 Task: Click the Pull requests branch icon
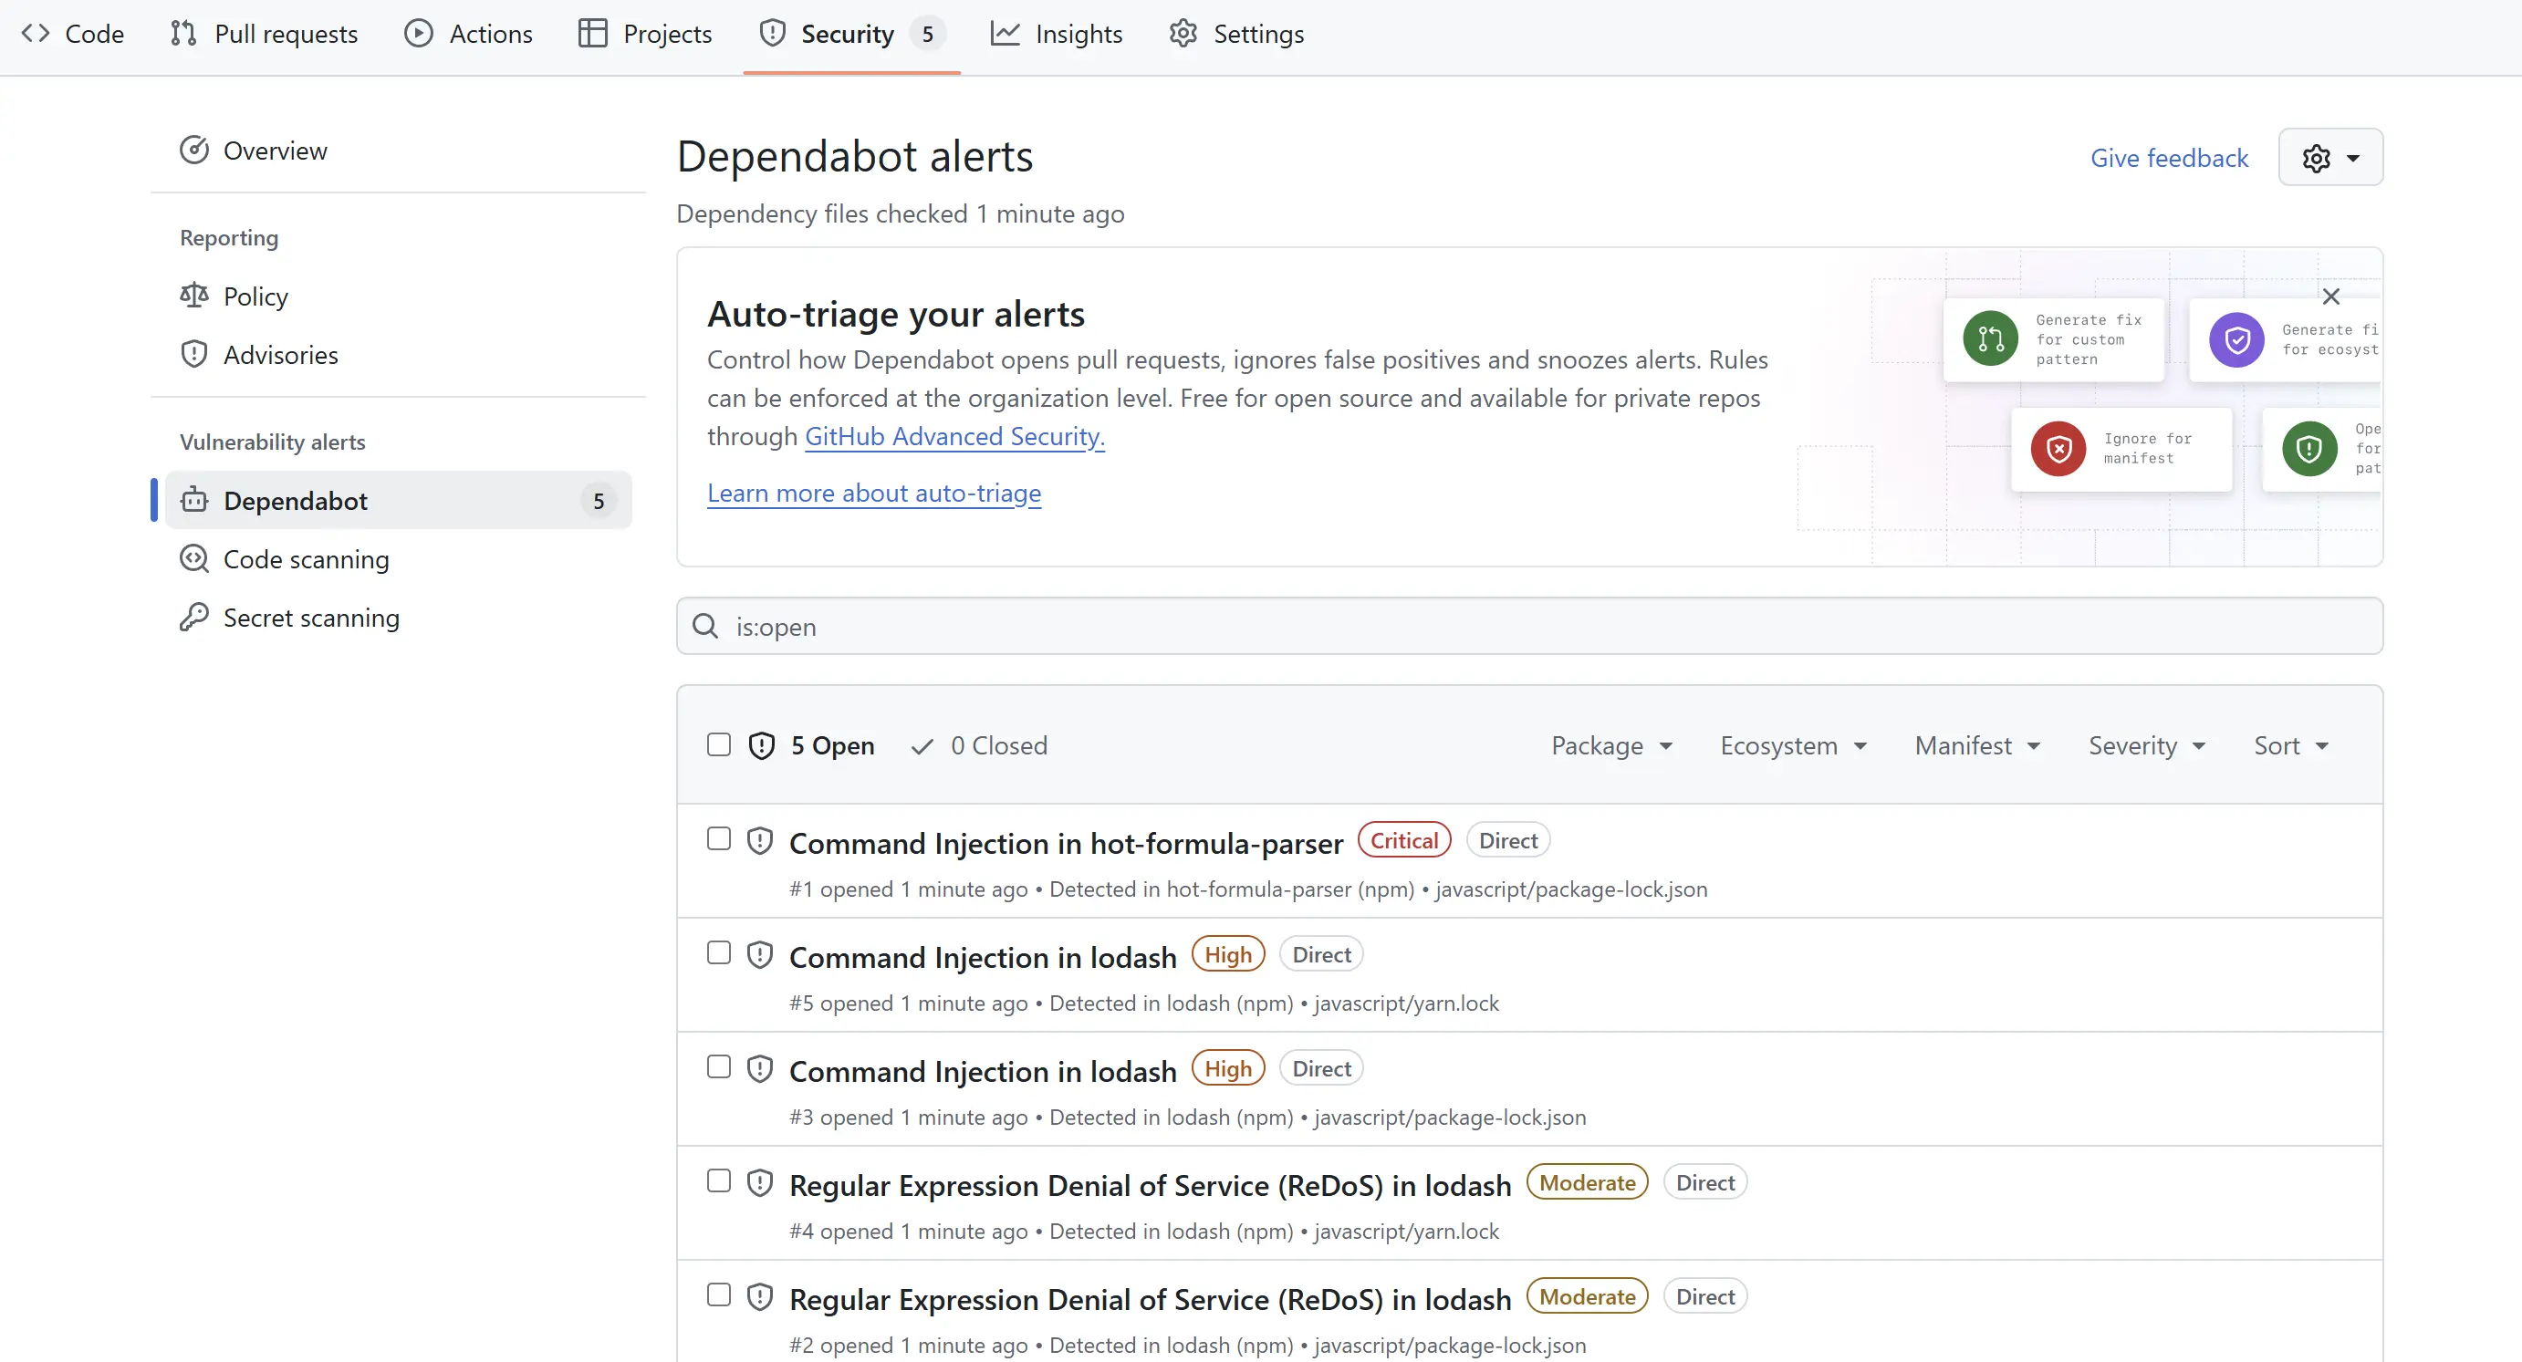pyautogui.click(x=183, y=33)
